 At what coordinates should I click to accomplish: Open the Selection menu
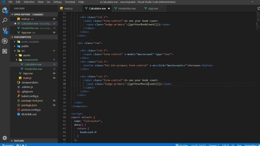29,2
